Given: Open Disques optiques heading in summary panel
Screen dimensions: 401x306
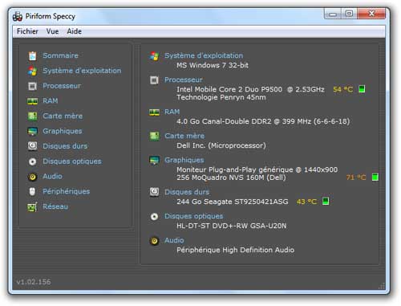Looking at the screenshot, I should click(x=194, y=216).
